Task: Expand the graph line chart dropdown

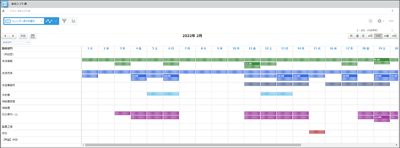Action: tap(52, 21)
